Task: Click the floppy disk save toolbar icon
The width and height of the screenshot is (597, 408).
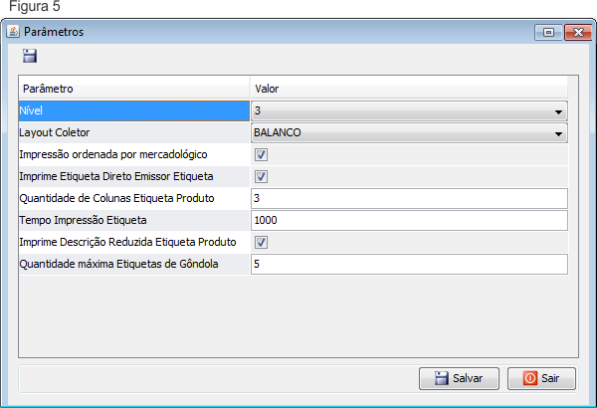Action: tap(30, 57)
